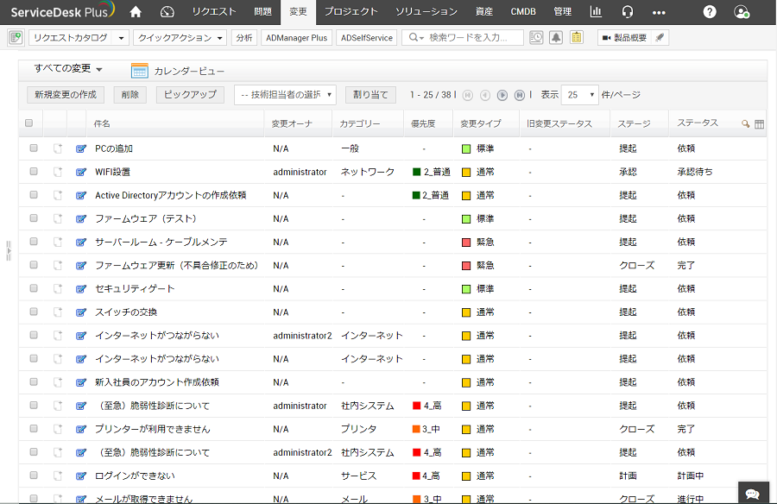The width and height of the screenshot is (777, 504).
Task: Open the user profile icon
Action: (742, 12)
